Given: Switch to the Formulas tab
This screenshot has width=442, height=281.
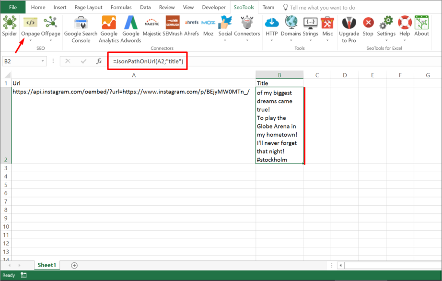Looking at the screenshot, I should click(121, 7).
